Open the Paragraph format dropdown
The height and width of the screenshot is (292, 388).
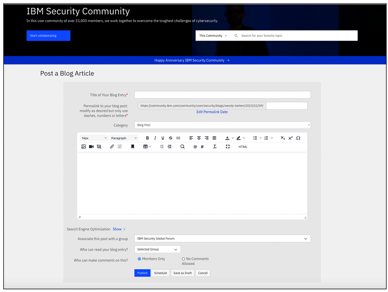pos(124,138)
